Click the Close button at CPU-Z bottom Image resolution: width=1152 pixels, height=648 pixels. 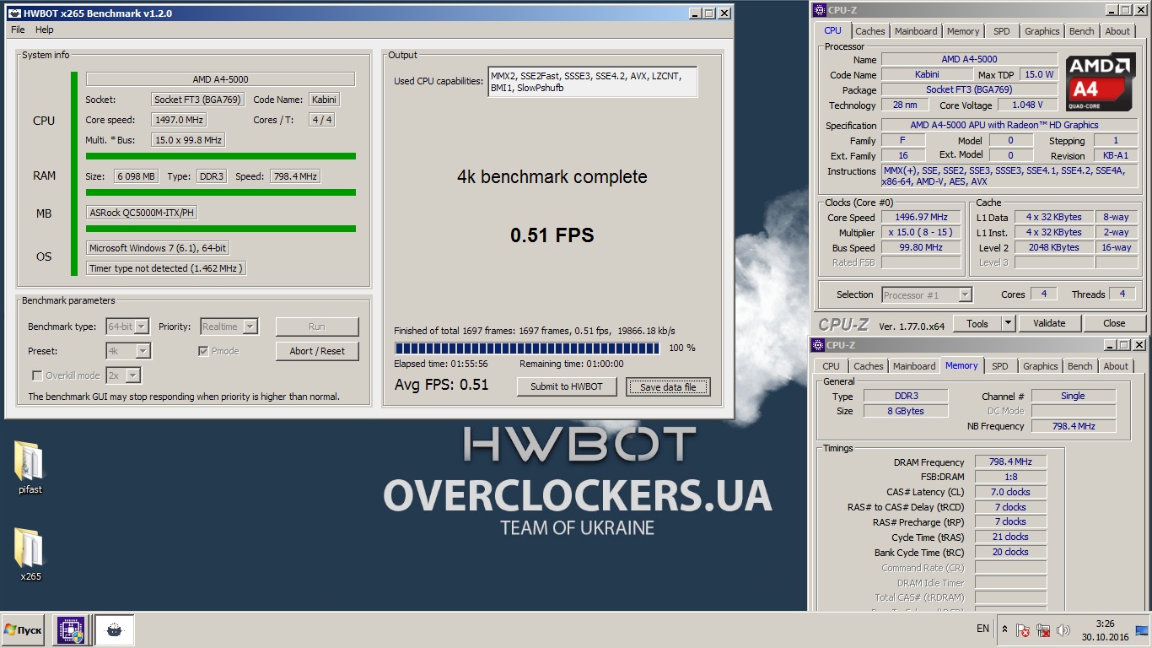[1114, 323]
